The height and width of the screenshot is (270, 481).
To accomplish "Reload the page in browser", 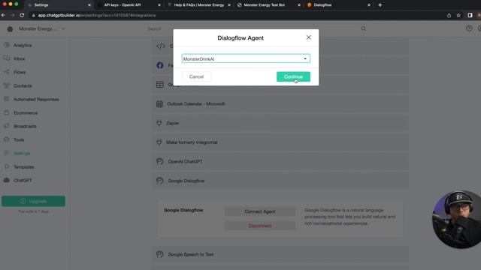I will pyautogui.click(x=22, y=15).
